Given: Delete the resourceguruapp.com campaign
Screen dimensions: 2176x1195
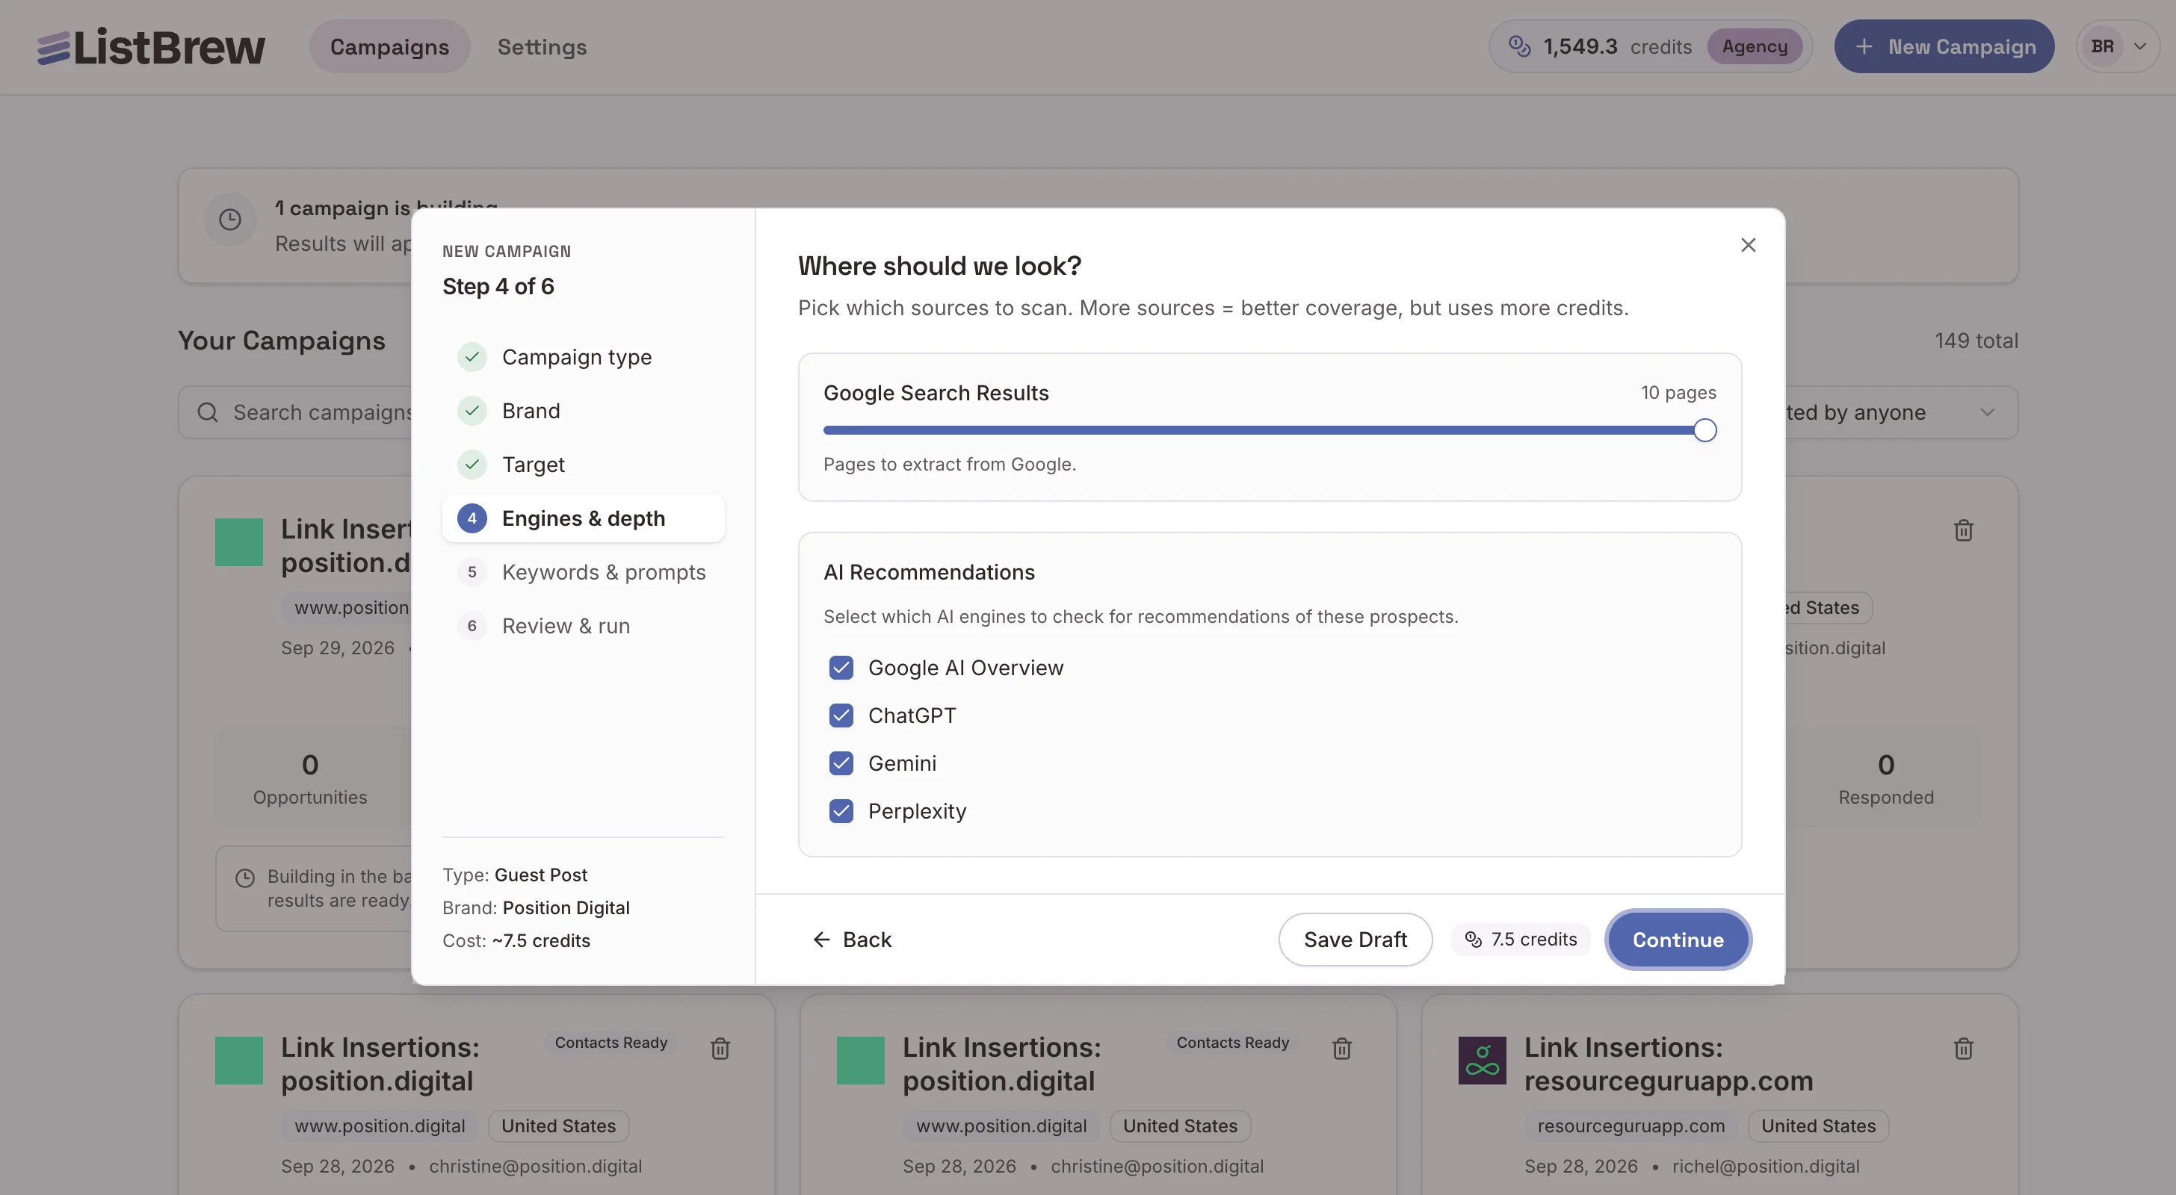Looking at the screenshot, I should pyautogui.click(x=1963, y=1049).
